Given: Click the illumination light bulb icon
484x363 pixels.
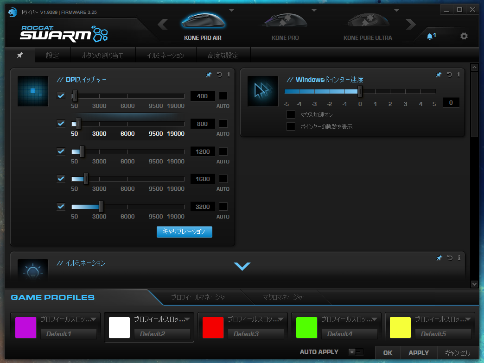Looking at the screenshot, I should [33, 270].
